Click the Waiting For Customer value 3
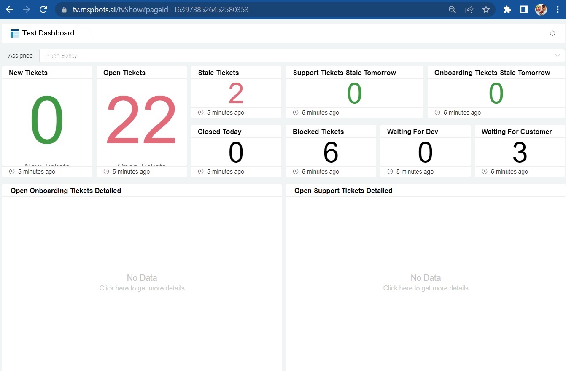This screenshot has width=566, height=371. click(520, 153)
